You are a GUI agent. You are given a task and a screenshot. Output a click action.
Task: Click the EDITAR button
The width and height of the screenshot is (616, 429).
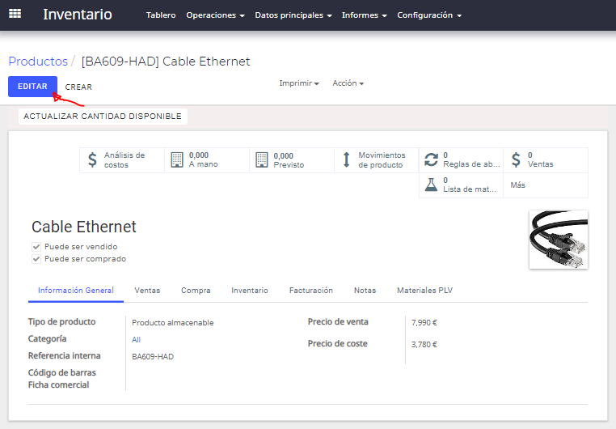tap(32, 87)
